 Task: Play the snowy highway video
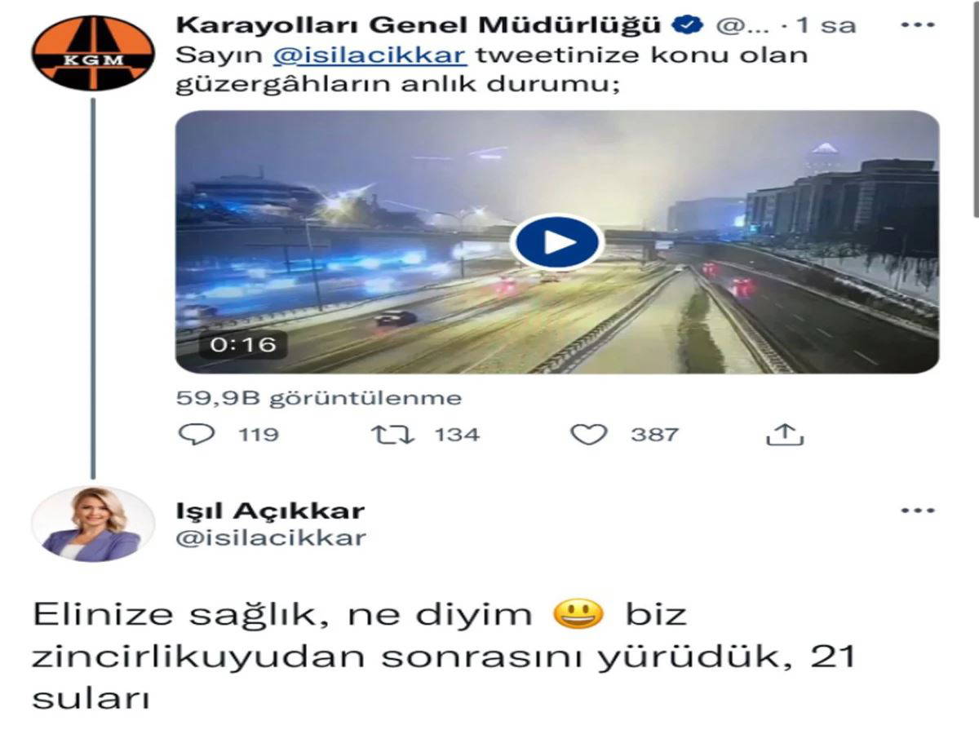pos(557,242)
